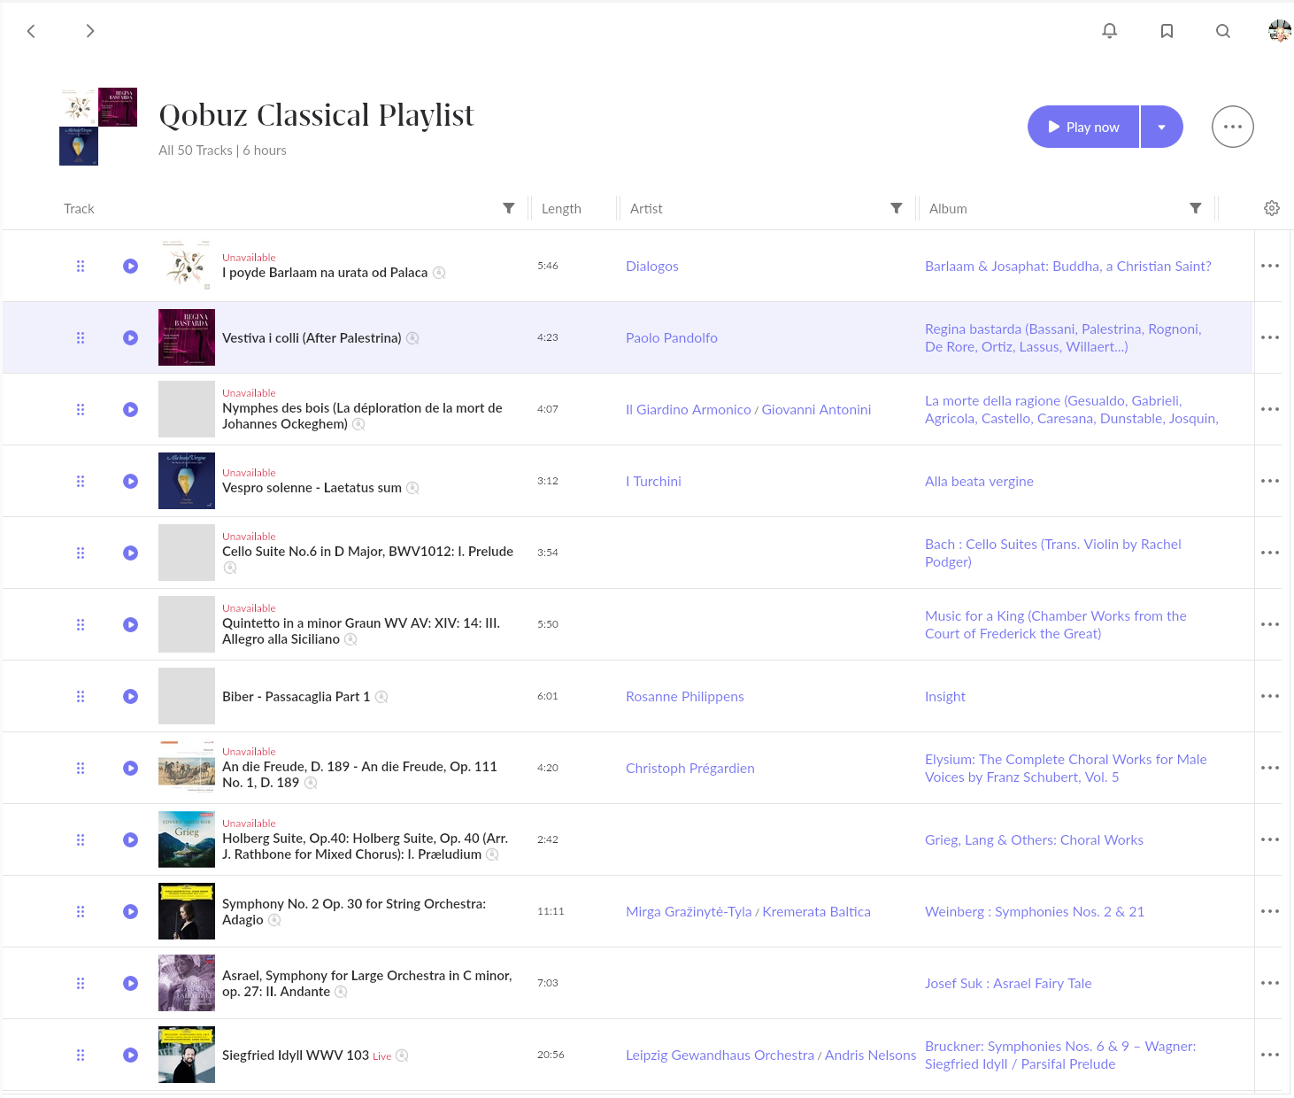Open search with the magnifier icon
Screen dimensions: 1294x1098
click(1223, 31)
